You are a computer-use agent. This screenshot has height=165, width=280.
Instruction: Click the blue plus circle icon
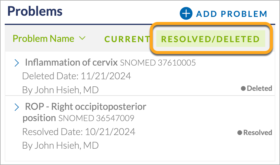186,13
